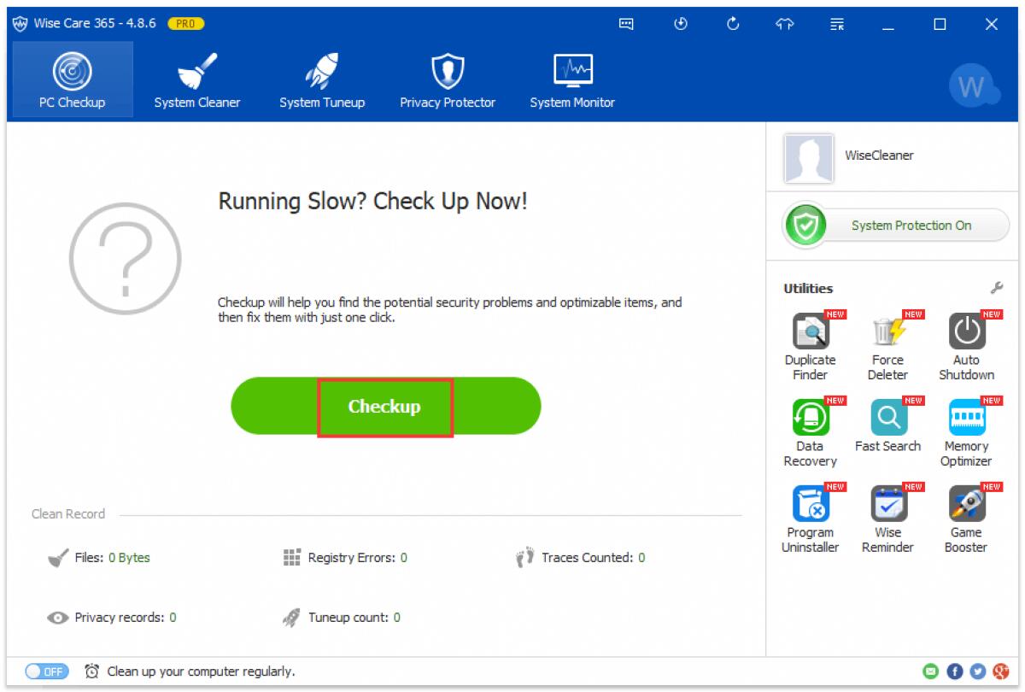This screenshot has width=1025, height=692.
Task: Enable the OFF switch for regular cleanup
Action: point(46,671)
